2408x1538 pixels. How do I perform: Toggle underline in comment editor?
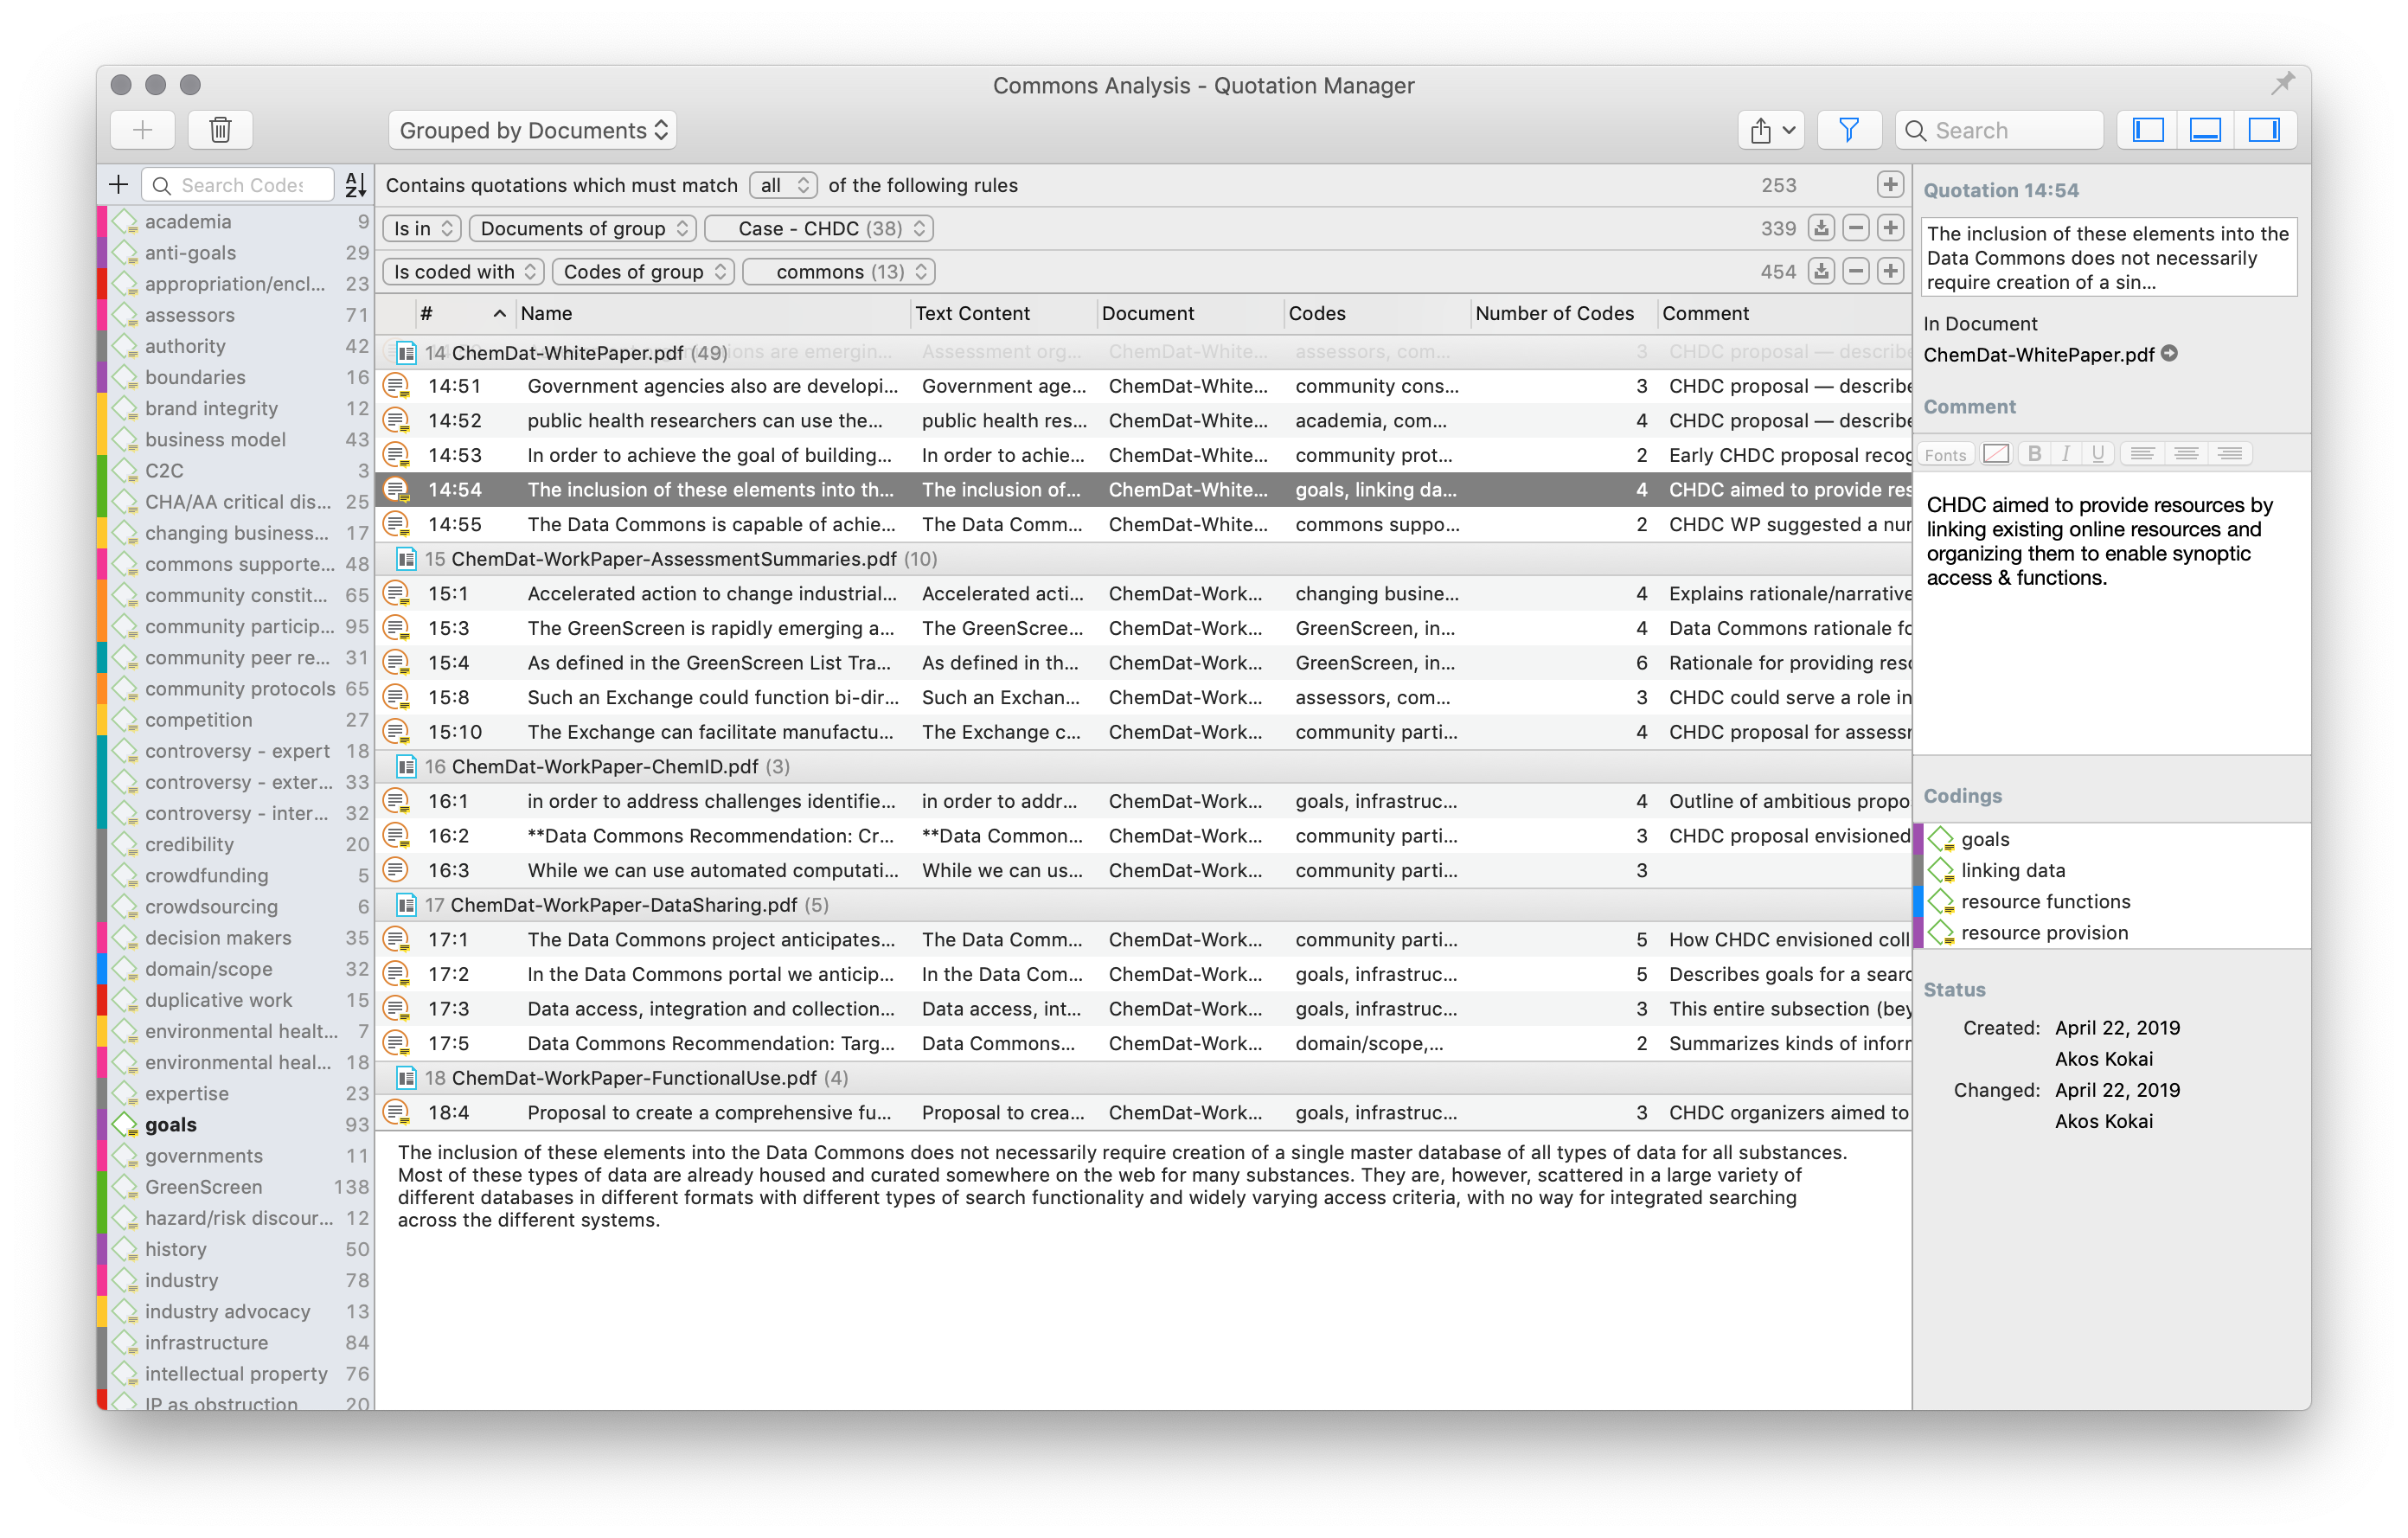pos(2098,454)
